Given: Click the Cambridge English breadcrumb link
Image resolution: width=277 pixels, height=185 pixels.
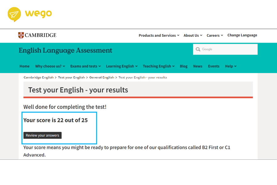Looking at the screenshot, I should (38, 77).
